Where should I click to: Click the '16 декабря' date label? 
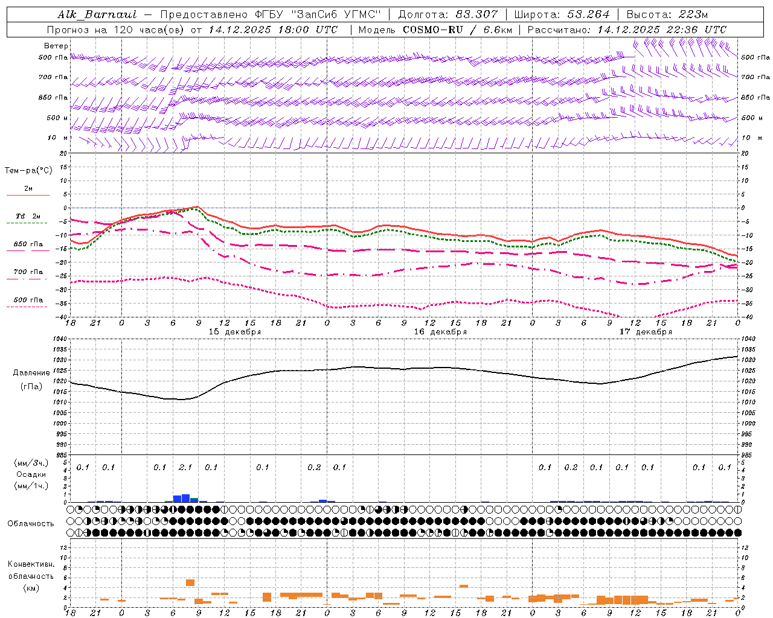[440, 332]
